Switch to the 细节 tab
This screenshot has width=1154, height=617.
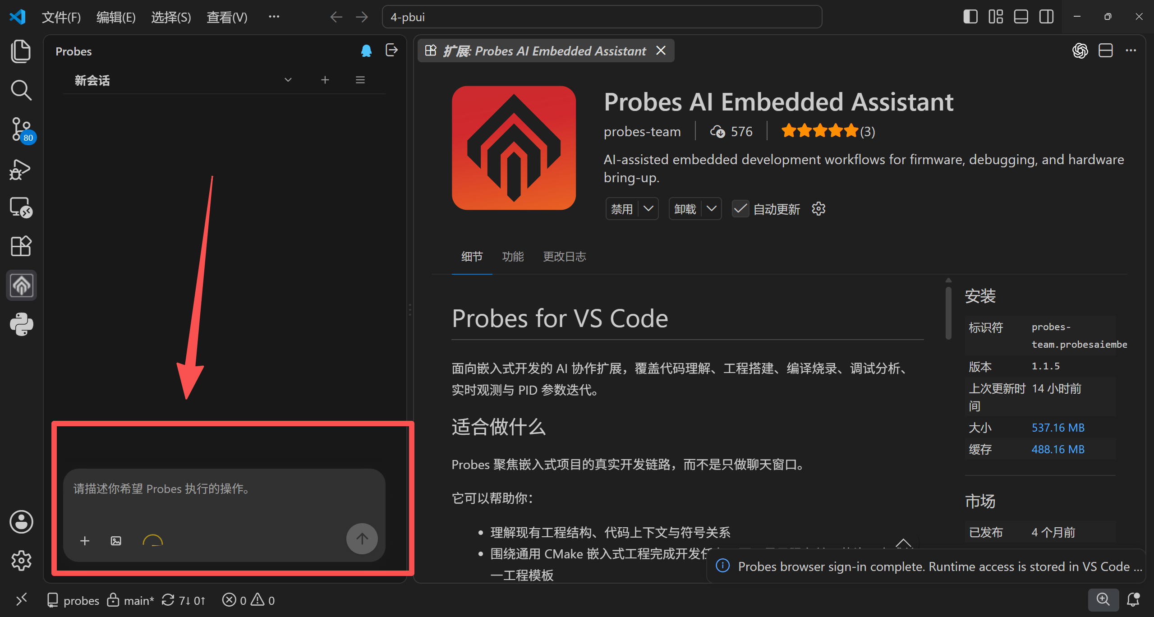pyautogui.click(x=472, y=257)
